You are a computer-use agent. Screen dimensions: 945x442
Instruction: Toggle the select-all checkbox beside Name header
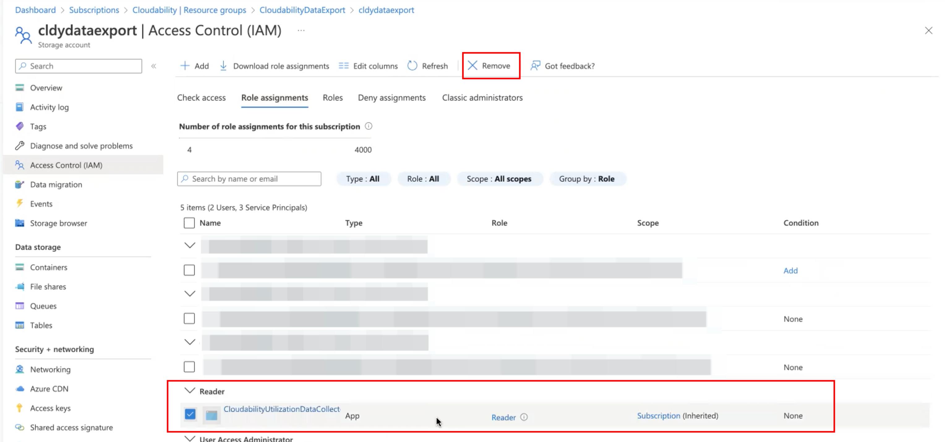(189, 223)
